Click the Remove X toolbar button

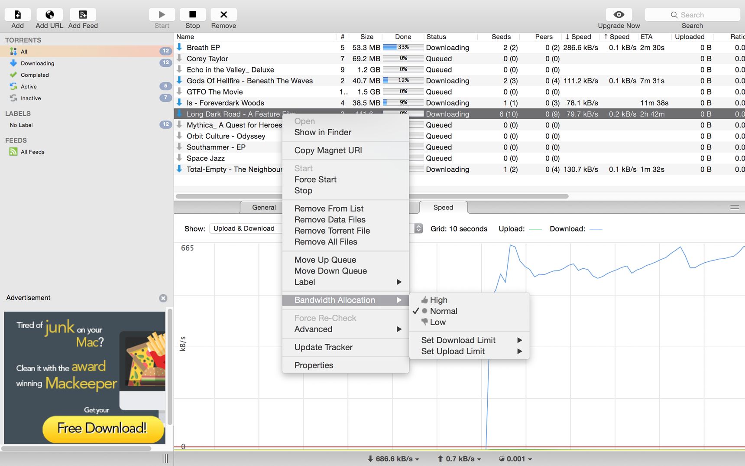tap(223, 15)
